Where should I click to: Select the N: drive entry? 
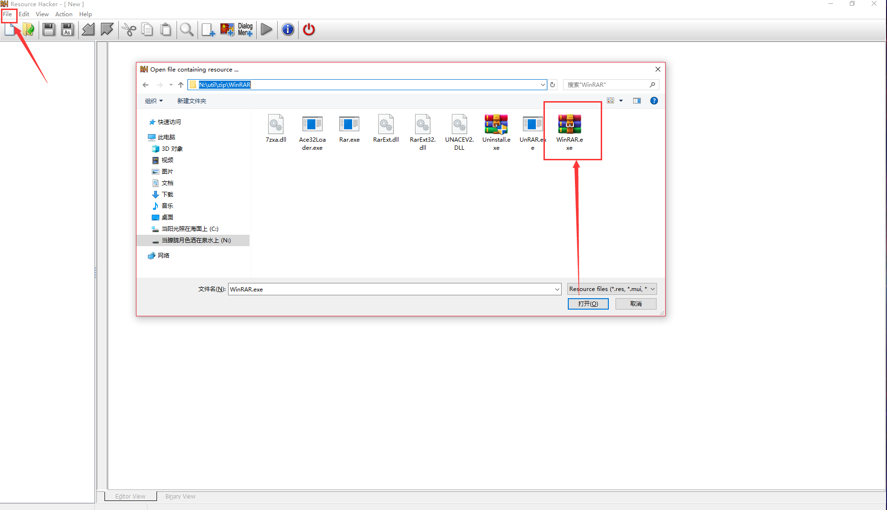(193, 240)
